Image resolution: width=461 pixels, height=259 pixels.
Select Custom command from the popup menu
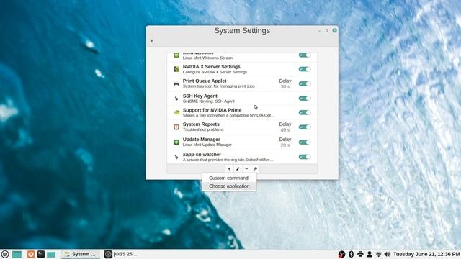tap(229, 178)
